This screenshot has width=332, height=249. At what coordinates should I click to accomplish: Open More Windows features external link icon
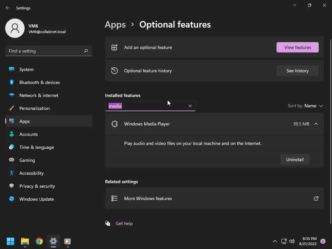(316, 198)
